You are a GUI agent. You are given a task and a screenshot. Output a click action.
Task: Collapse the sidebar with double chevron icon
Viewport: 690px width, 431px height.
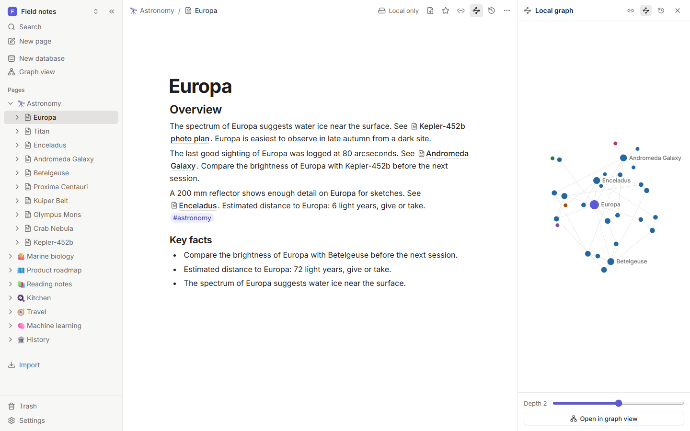click(x=112, y=11)
